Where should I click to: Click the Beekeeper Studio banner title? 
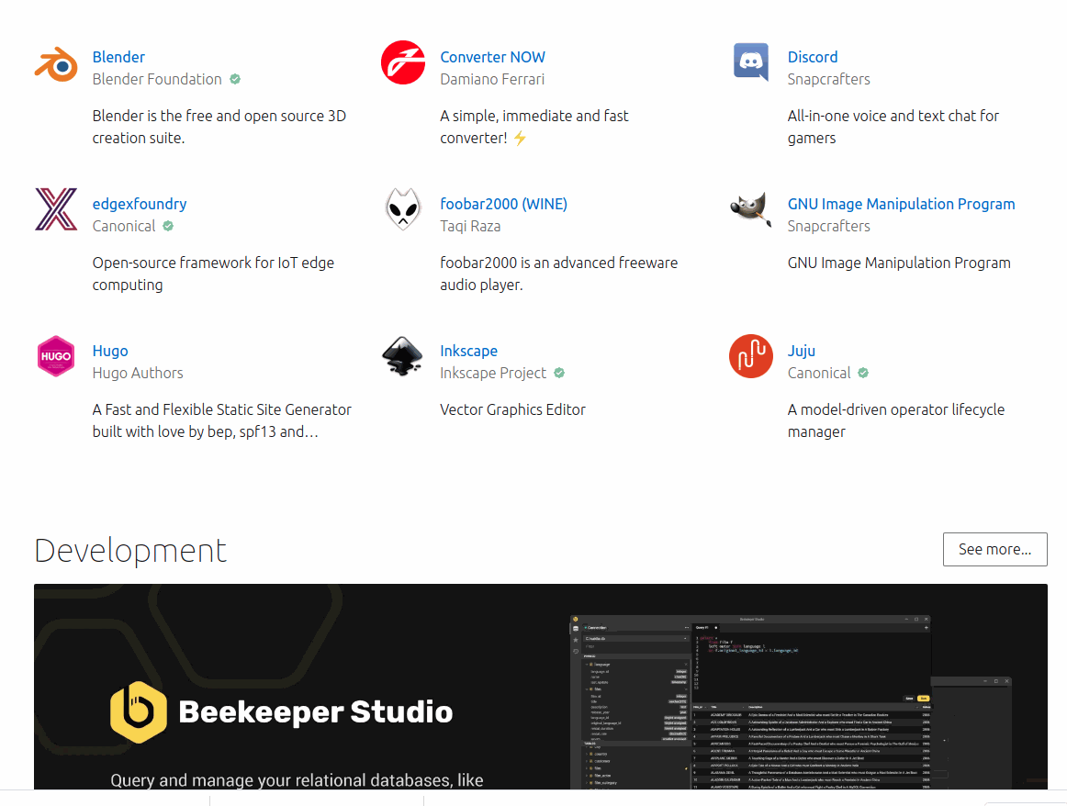click(316, 711)
